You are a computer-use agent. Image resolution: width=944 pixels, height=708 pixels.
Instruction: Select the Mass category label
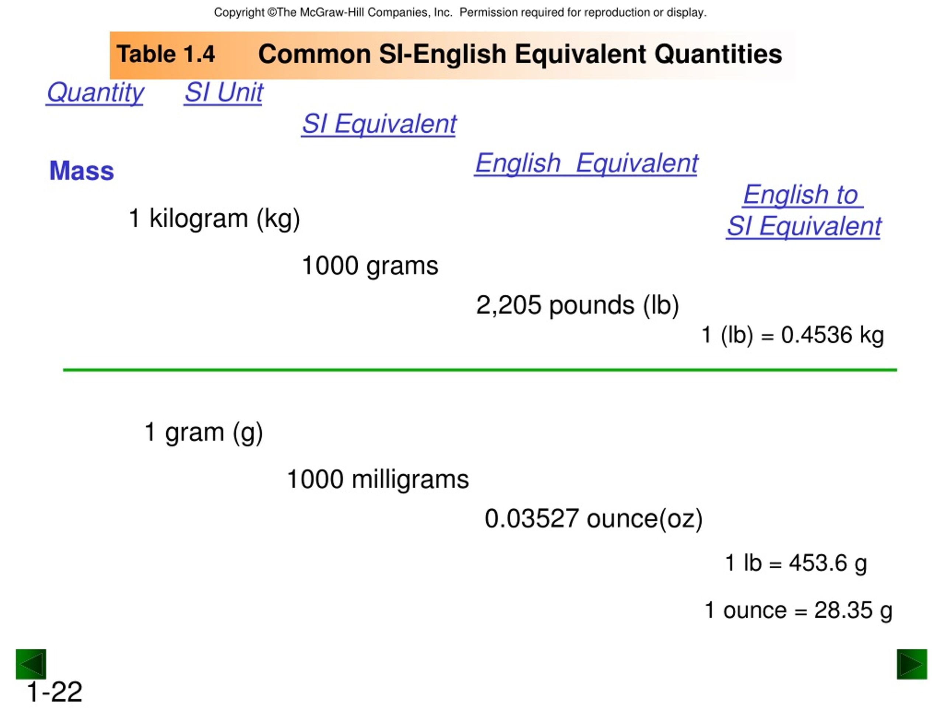click(81, 171)
